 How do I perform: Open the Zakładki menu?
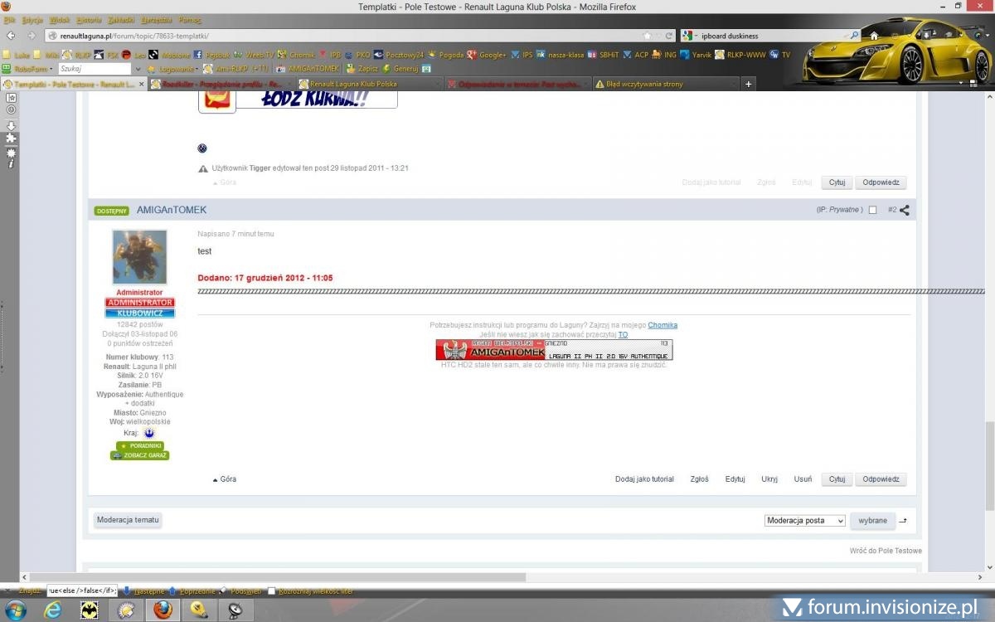[x=121, y=19]
